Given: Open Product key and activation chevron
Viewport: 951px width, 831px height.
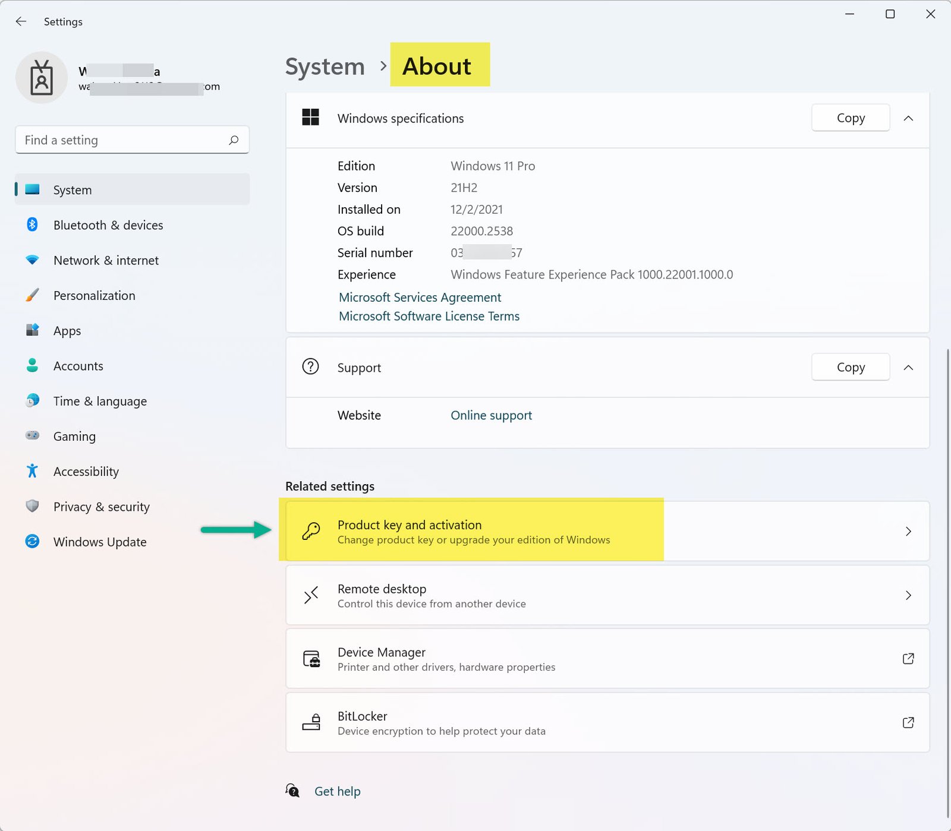Looking at the screenshot, I should point(908,531).
